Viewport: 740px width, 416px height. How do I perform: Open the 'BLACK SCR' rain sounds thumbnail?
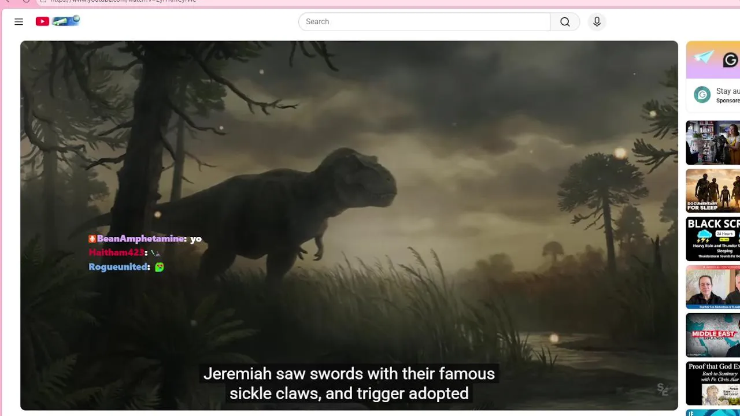(713, 239)
